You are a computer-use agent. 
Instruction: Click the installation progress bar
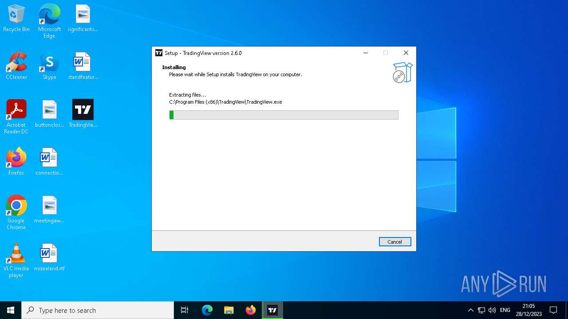(284, 115)
